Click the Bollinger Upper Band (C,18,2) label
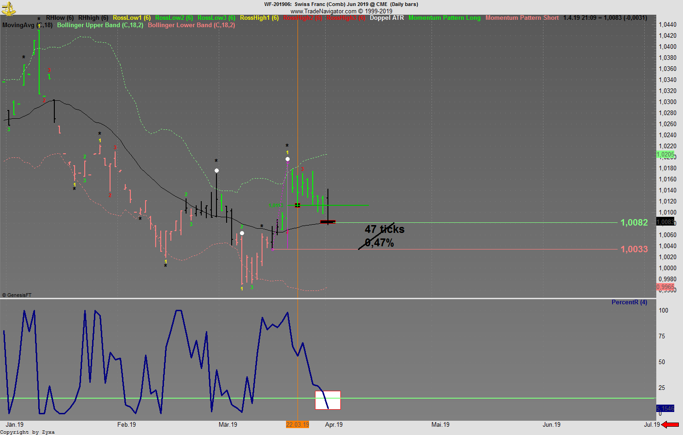Viewport: 683px width, 435px height. (x=100, y=25)
